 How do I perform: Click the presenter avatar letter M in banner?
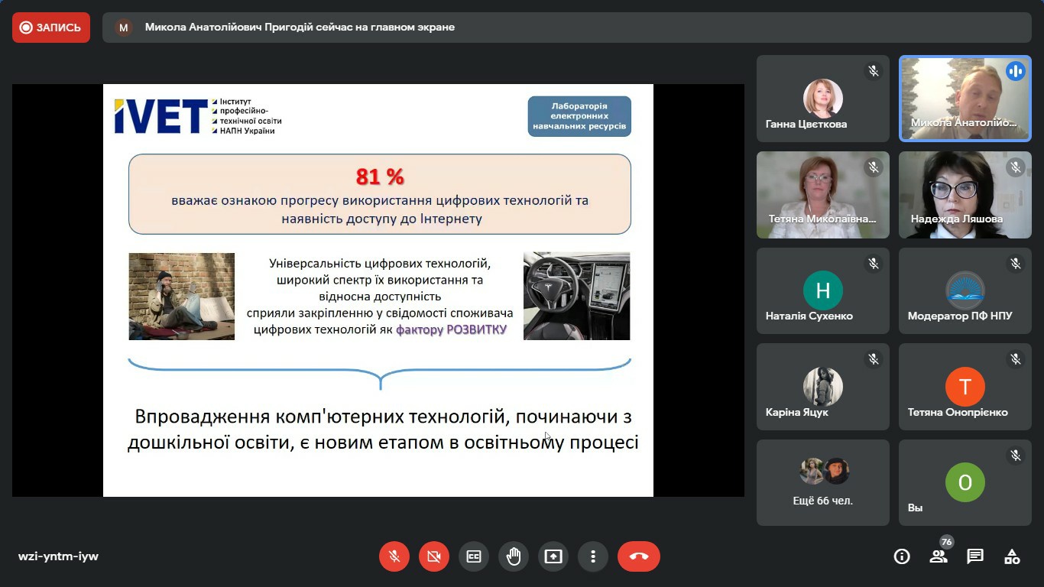[123, 28]
